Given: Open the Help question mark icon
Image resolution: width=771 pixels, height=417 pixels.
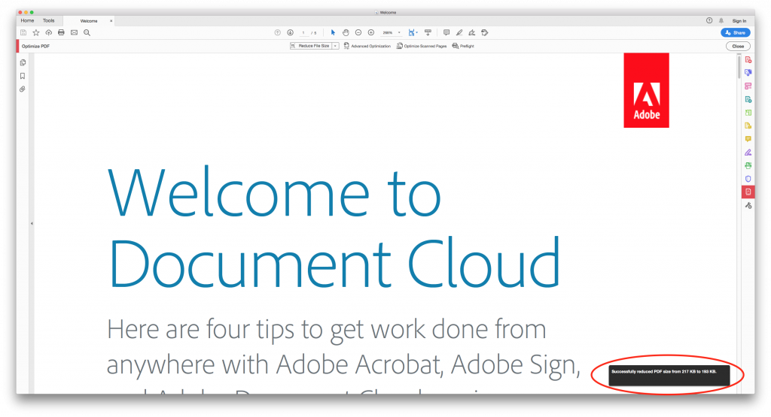Looking at the screenshot, I should tap(709, 20).
